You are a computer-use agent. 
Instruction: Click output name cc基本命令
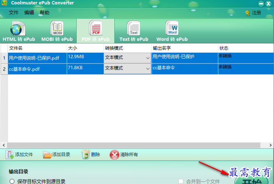click(x=164, y=67)
